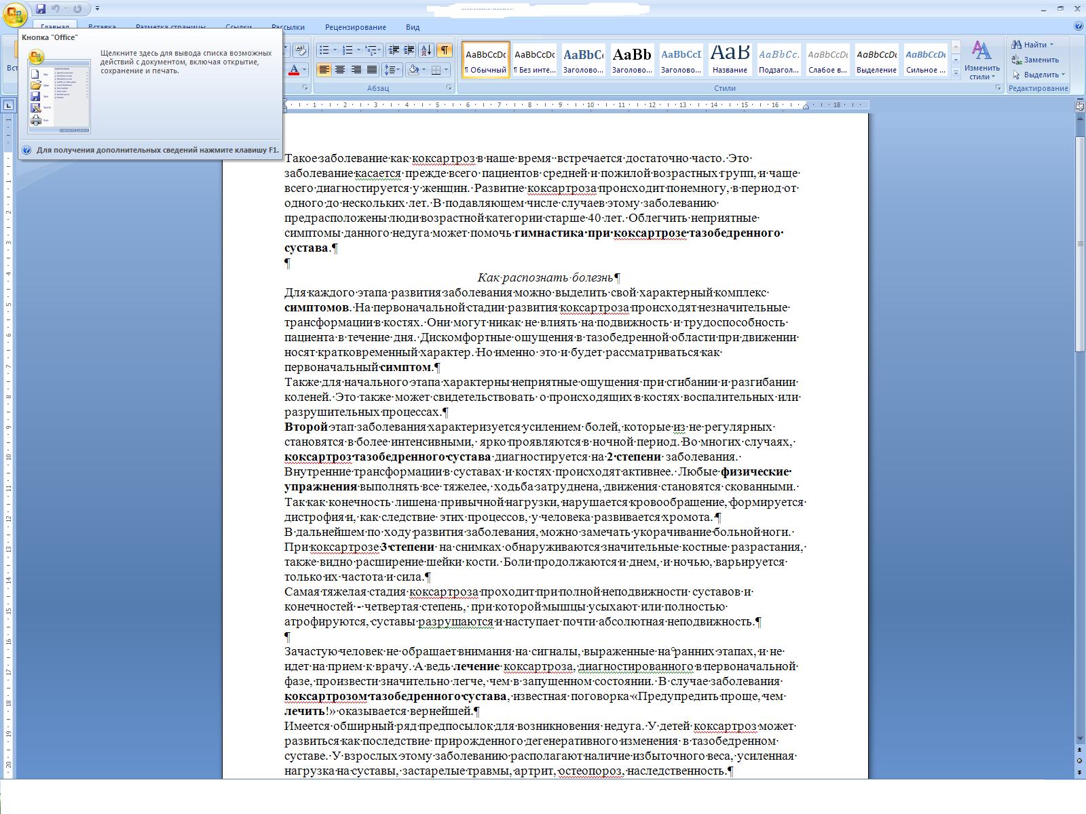Switch to Вид tab
This screenshot has height=814, width=1086.
click(x=413, y=27)
